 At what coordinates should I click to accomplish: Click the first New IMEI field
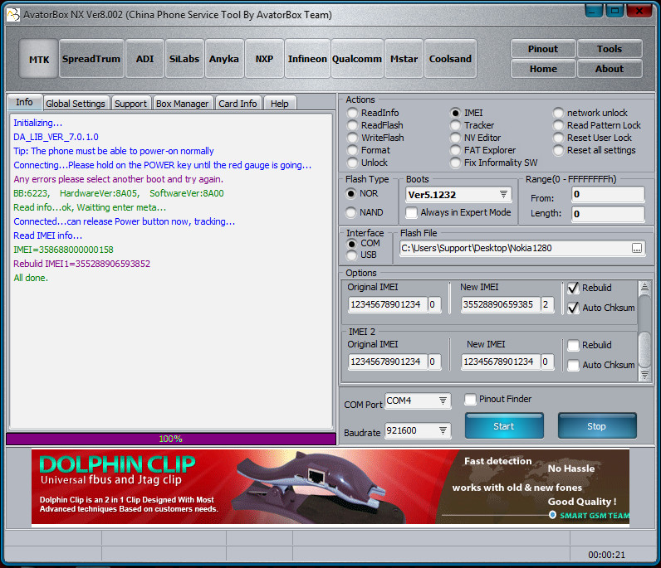501,304
